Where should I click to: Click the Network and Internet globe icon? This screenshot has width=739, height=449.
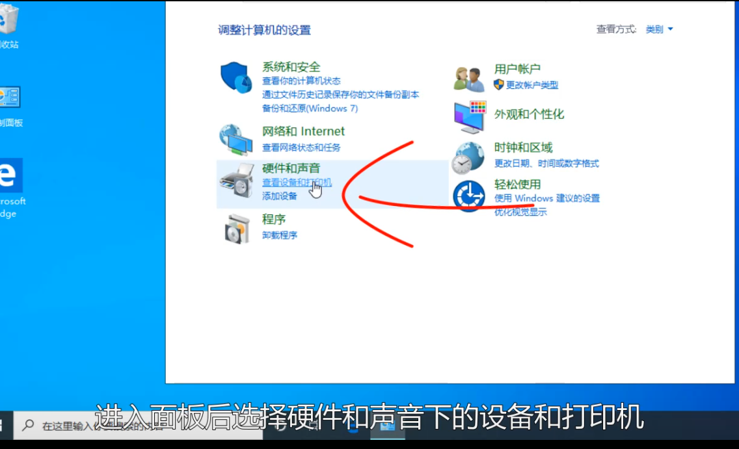click(x=235, y=140)
